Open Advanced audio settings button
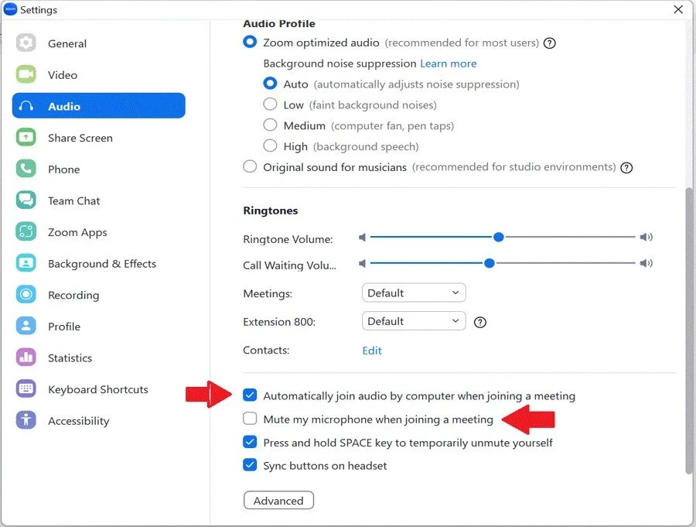 point(278,501)
